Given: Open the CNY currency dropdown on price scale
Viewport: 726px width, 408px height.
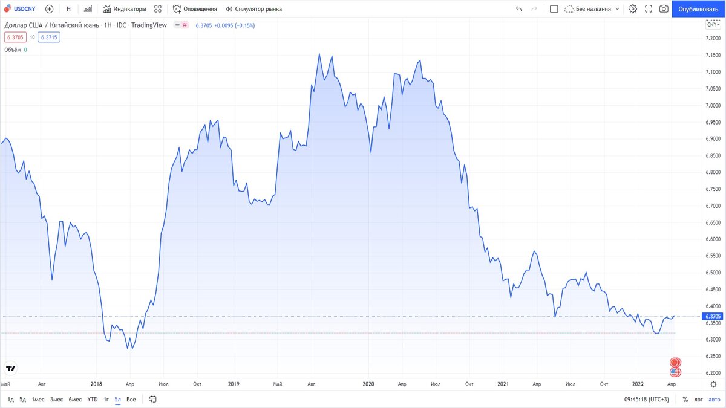Looking at the screenshot, I should 712,24.
